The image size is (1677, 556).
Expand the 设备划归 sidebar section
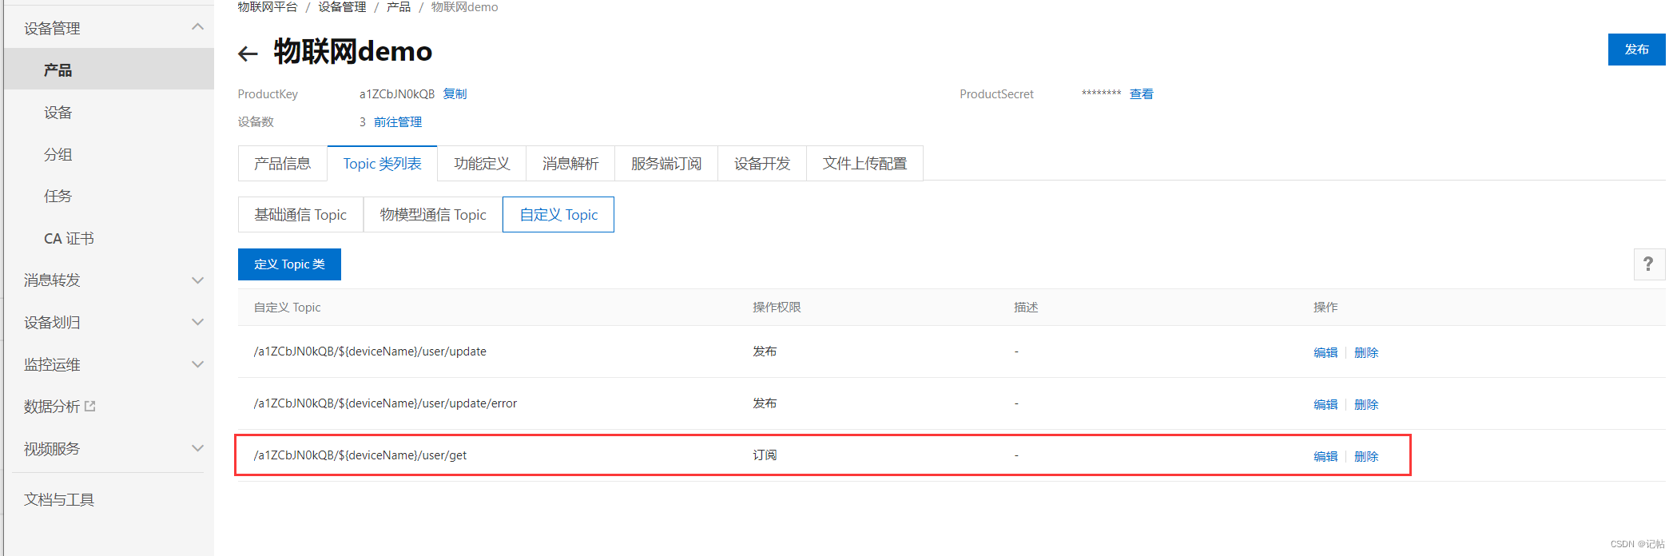point(198,322)
